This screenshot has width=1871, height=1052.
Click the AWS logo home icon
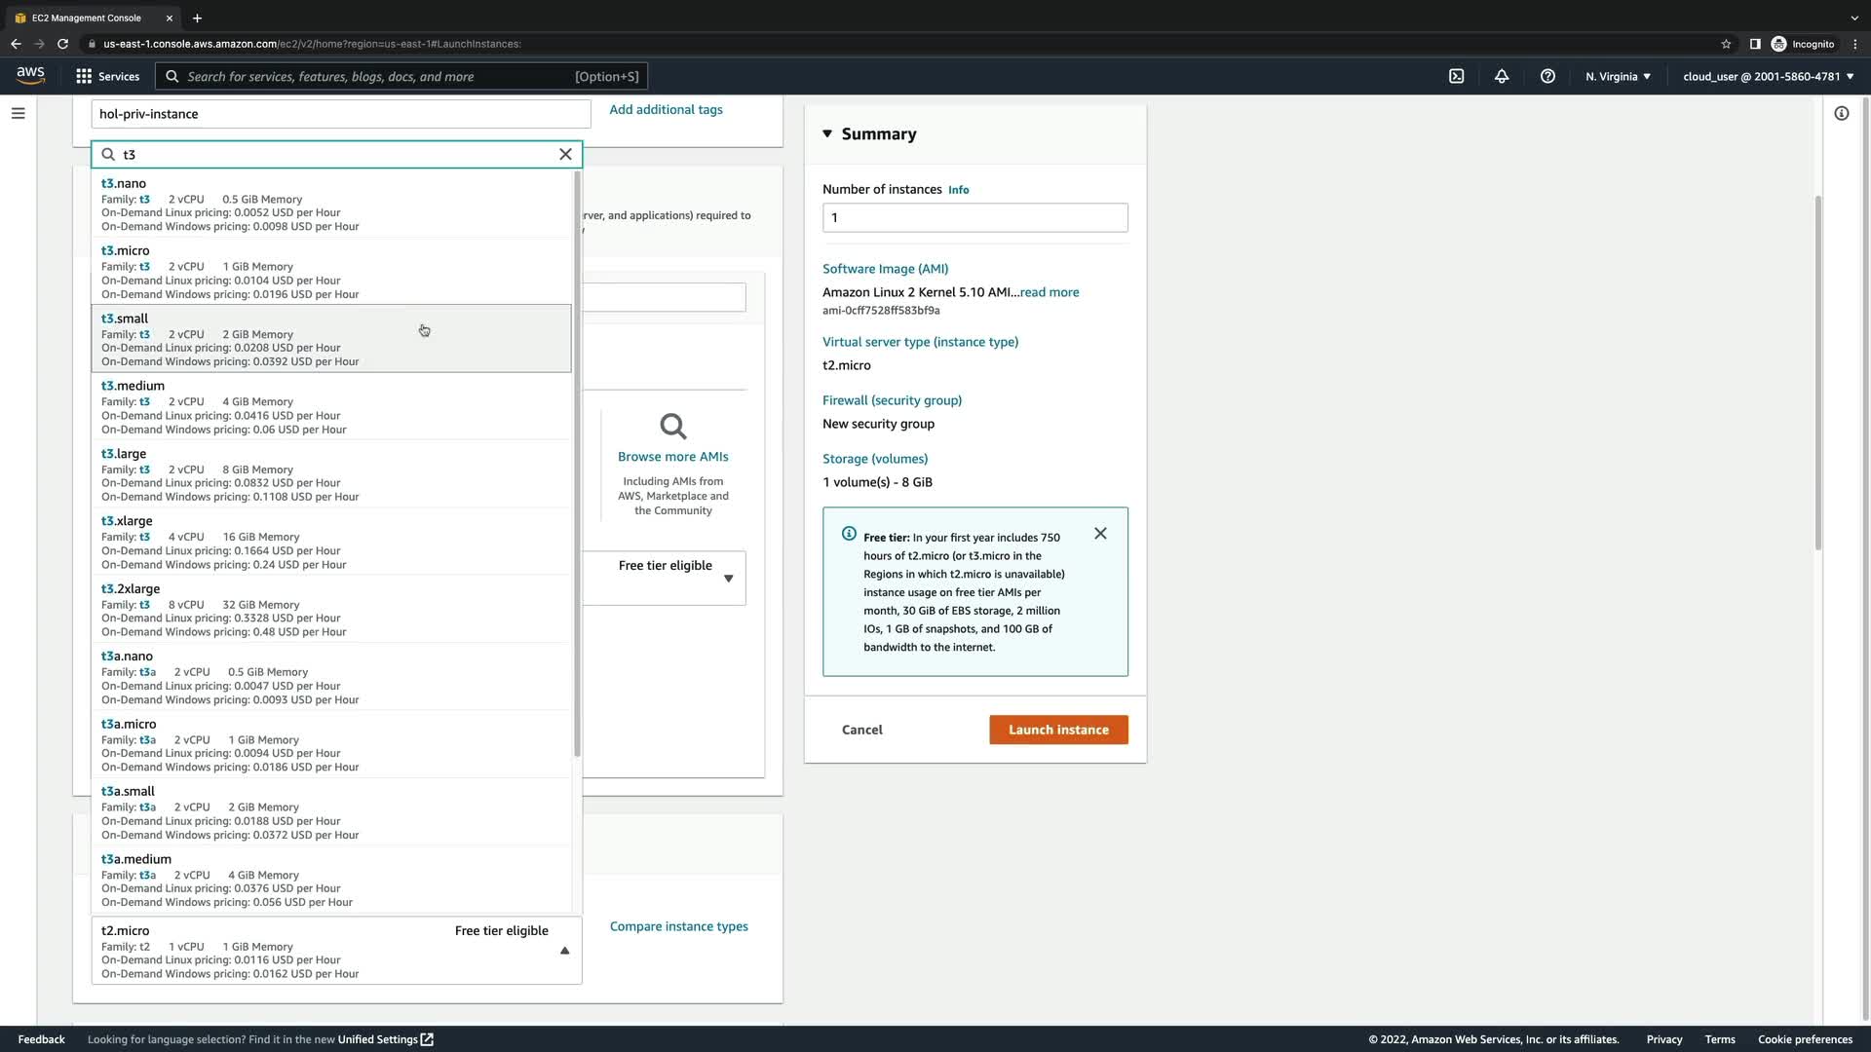coord(30,76)
